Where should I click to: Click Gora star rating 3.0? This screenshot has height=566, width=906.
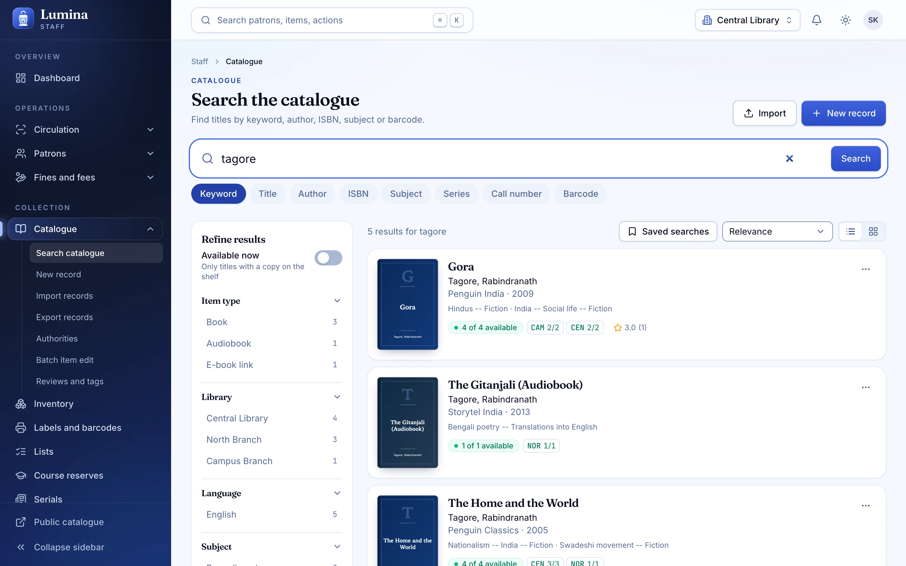630,328
